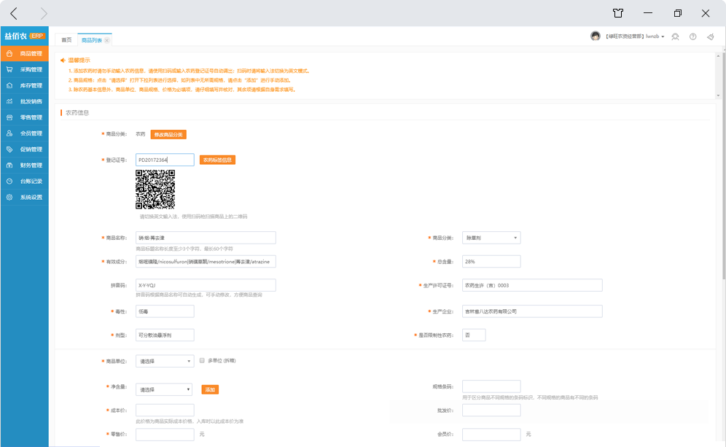Enable the 多单位 (拆零) checkbox

(202, 360)
